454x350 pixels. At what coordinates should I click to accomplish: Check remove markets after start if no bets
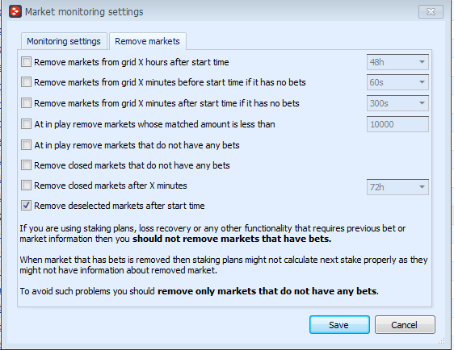26,103
